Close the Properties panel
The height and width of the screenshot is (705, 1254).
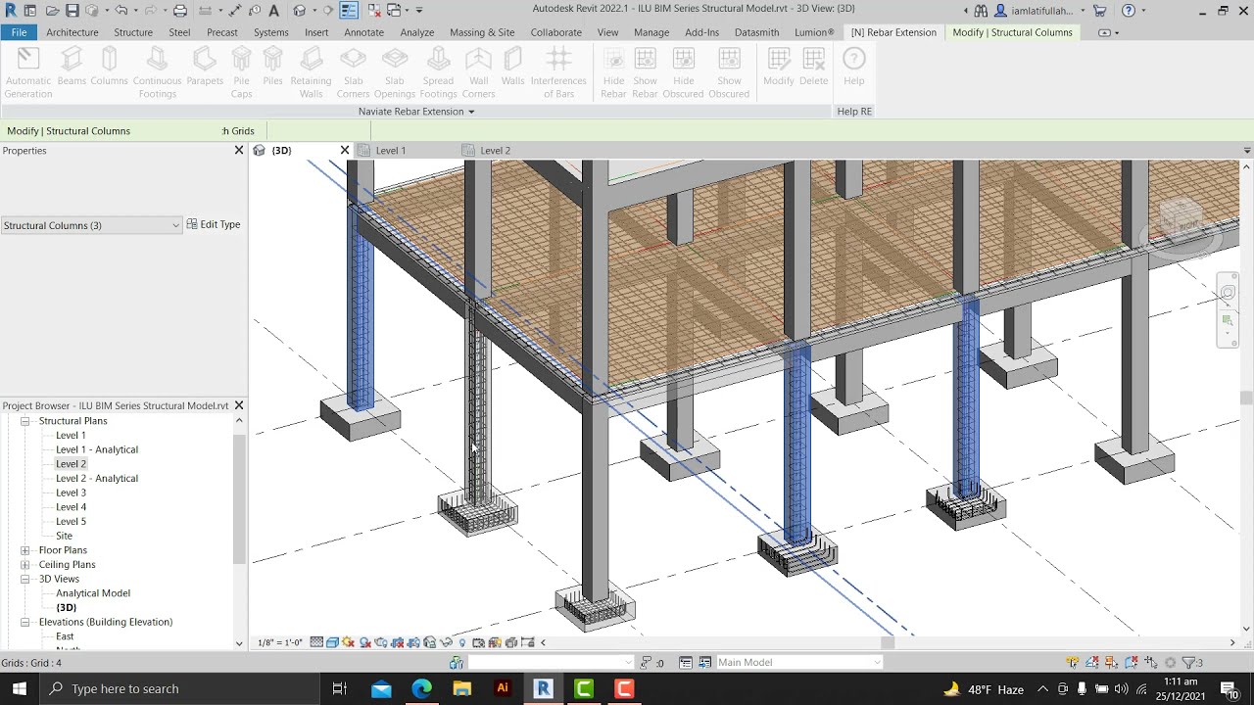coord(238,151)
